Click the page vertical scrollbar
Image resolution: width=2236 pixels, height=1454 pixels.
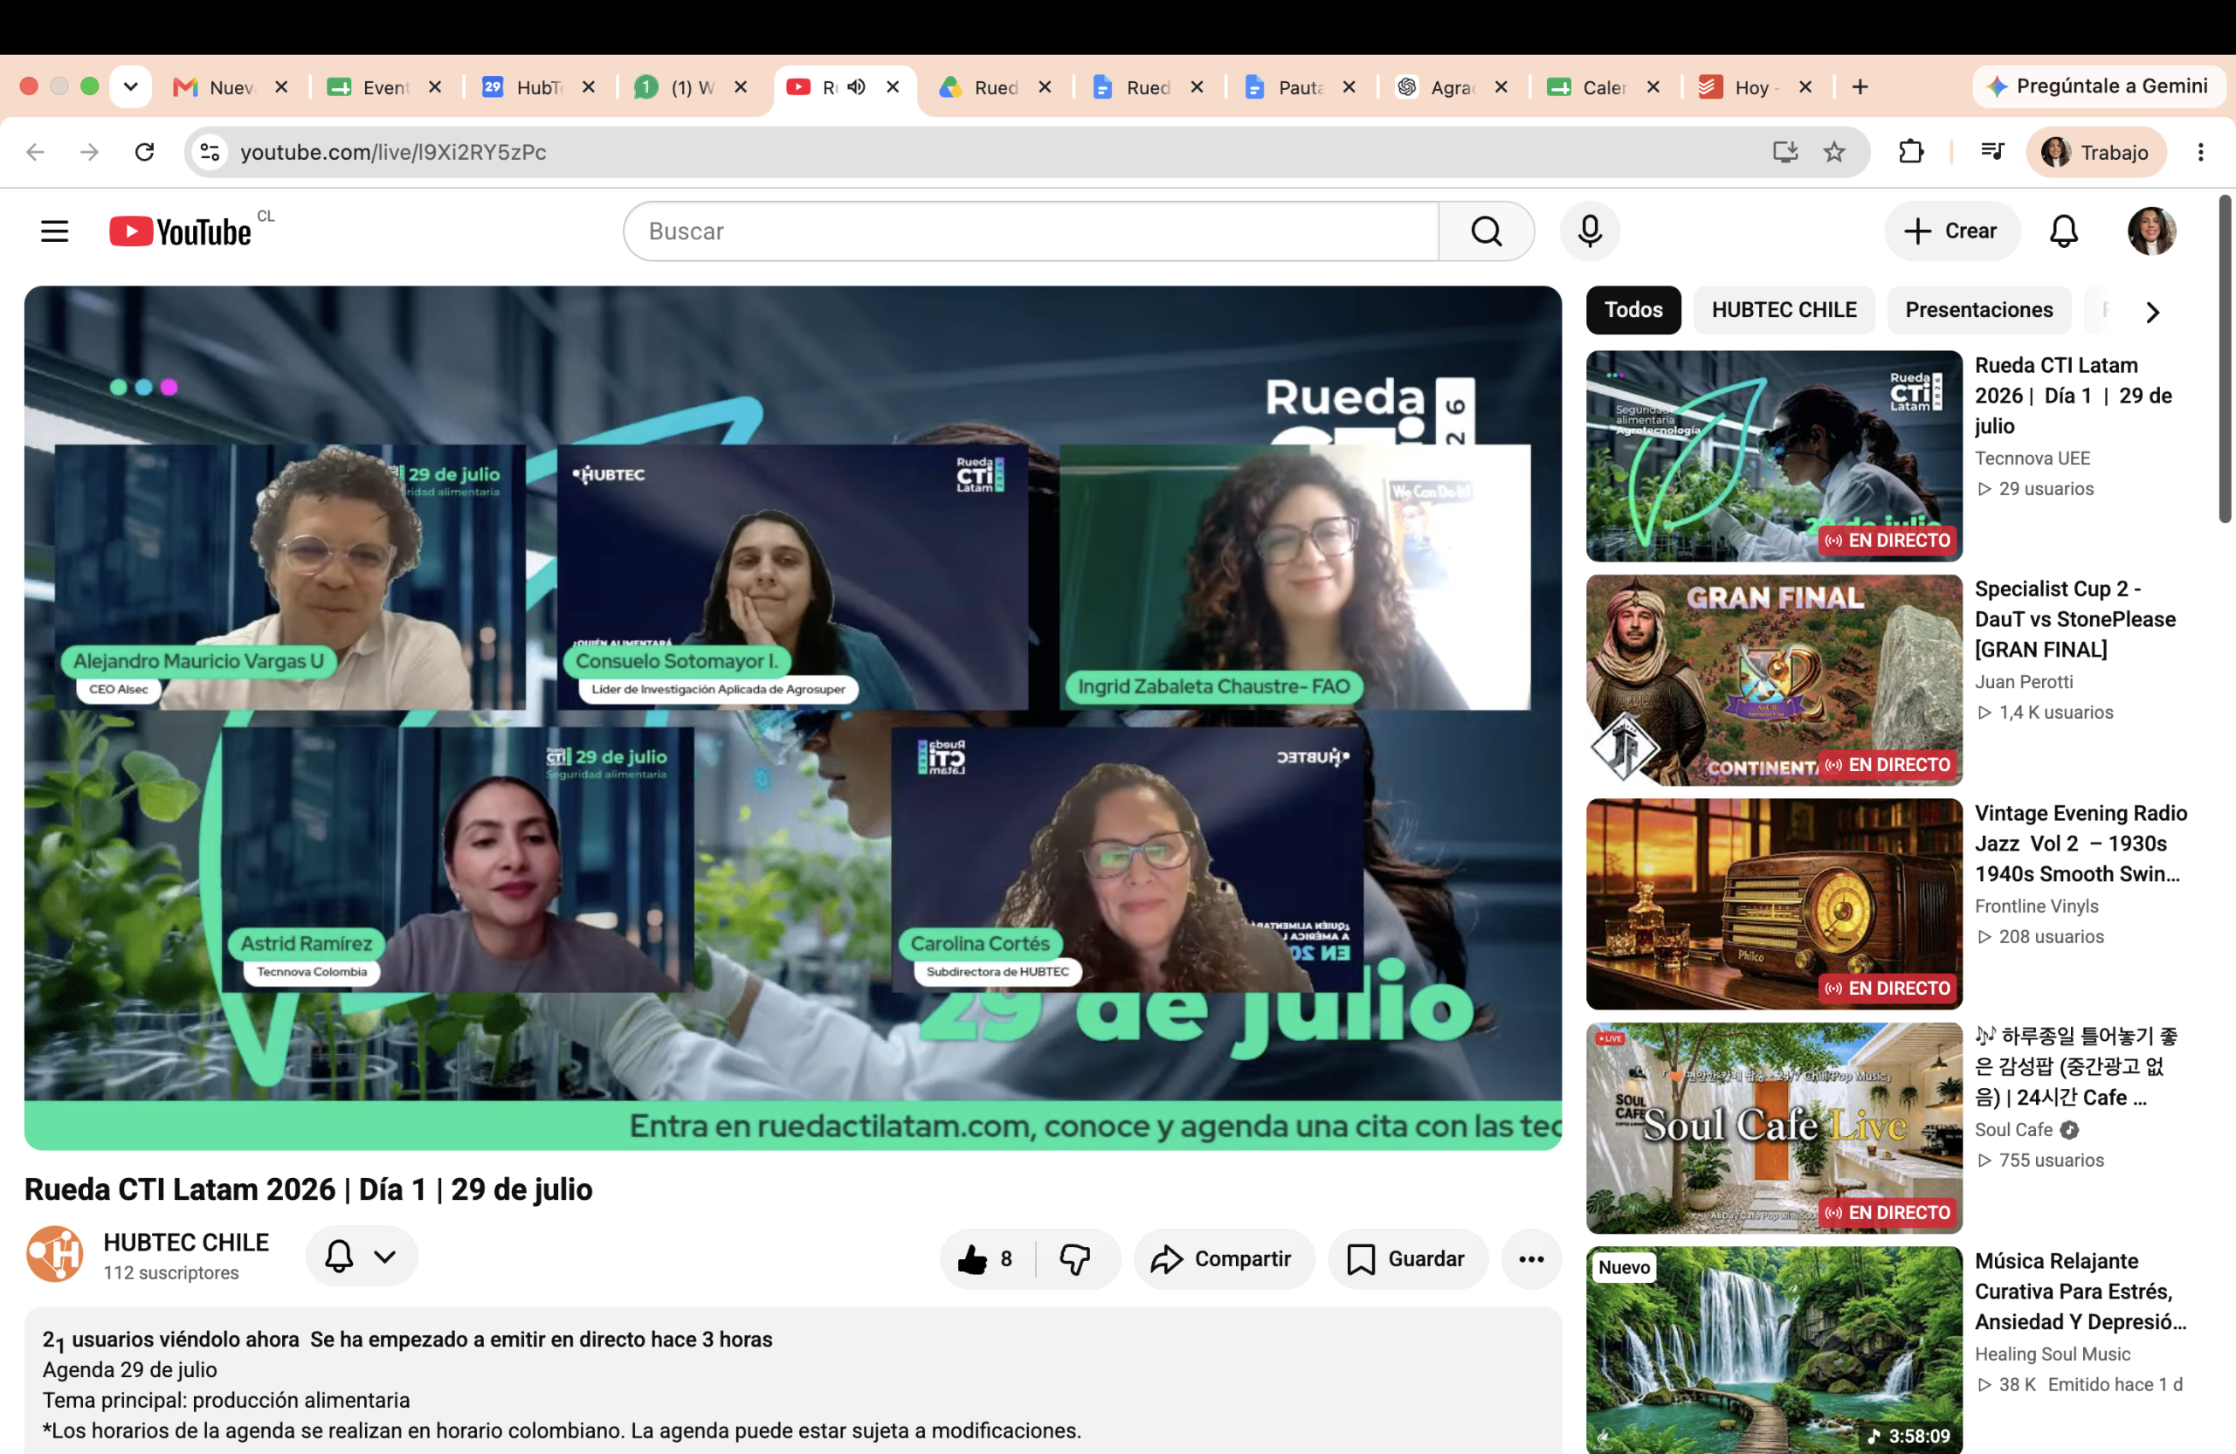point(2225,357)
